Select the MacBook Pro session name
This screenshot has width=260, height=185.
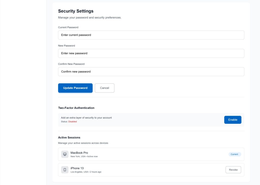[x=79, y=153]
